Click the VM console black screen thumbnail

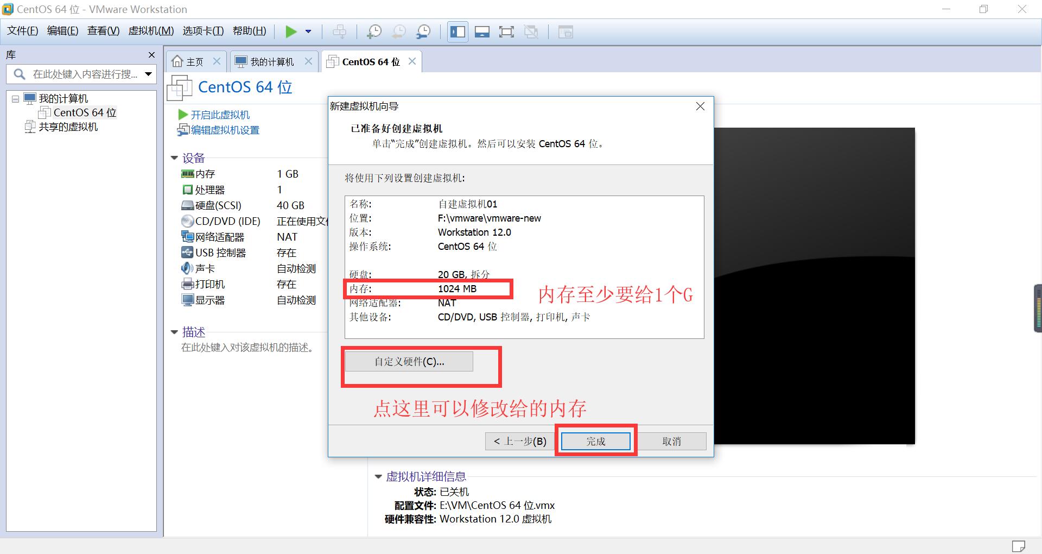click(814, 286)
